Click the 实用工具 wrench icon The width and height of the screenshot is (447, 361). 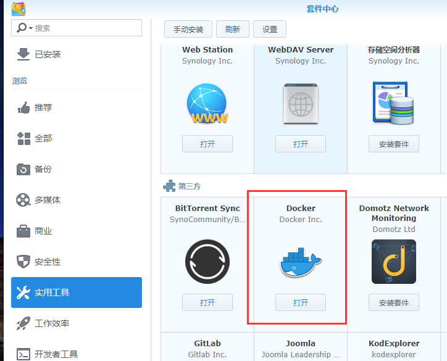pos(23,293)
